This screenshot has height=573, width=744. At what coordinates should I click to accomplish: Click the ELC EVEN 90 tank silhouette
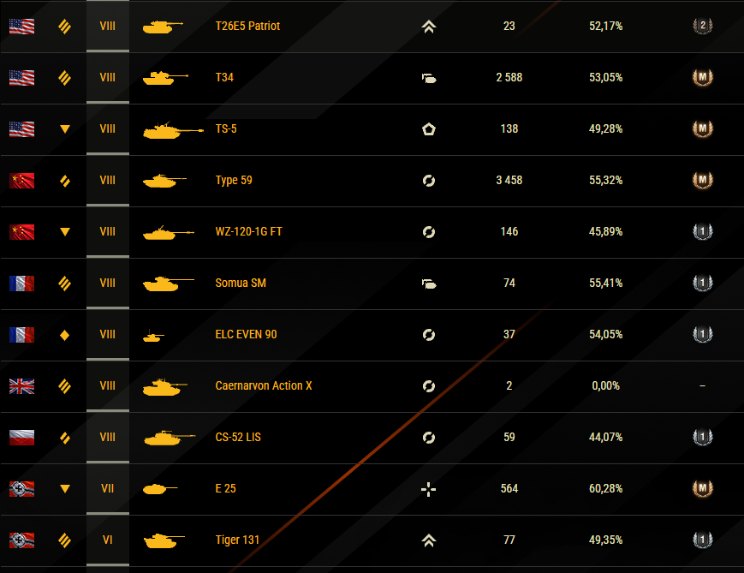153,336
